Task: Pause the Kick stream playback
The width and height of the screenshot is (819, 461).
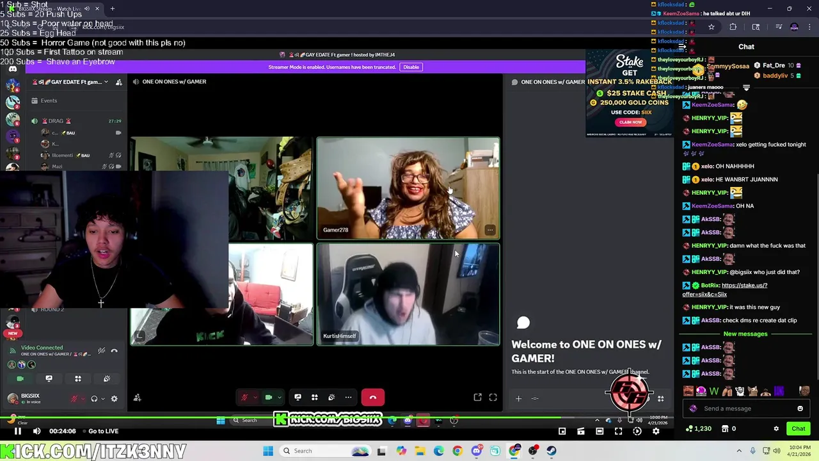Action: point(18,431)
